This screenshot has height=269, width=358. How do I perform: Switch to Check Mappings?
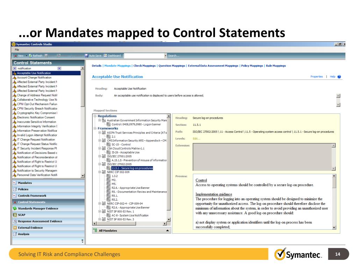click(144, 65)
